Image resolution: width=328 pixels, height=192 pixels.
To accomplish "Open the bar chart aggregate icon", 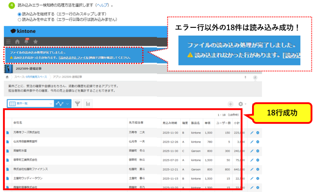I will [88, 104].
